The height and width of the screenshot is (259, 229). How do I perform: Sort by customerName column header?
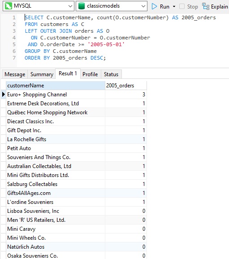click(56, 86)
